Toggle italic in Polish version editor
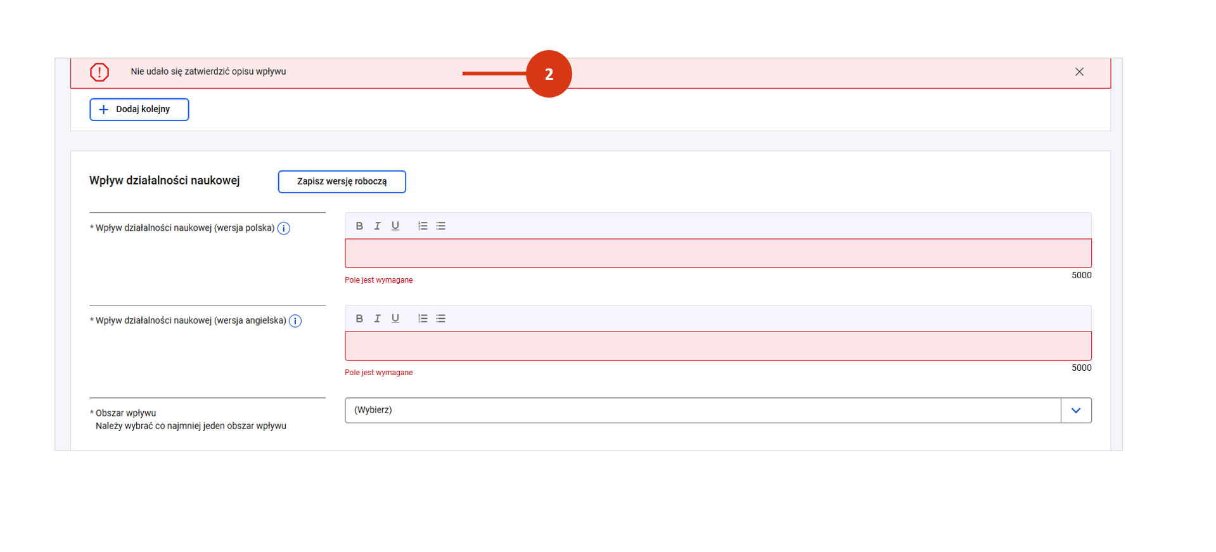 pos(377,226)
